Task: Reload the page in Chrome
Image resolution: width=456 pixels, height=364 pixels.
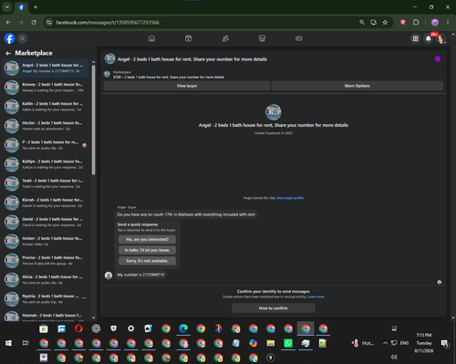Action: (x=34, y=23)
